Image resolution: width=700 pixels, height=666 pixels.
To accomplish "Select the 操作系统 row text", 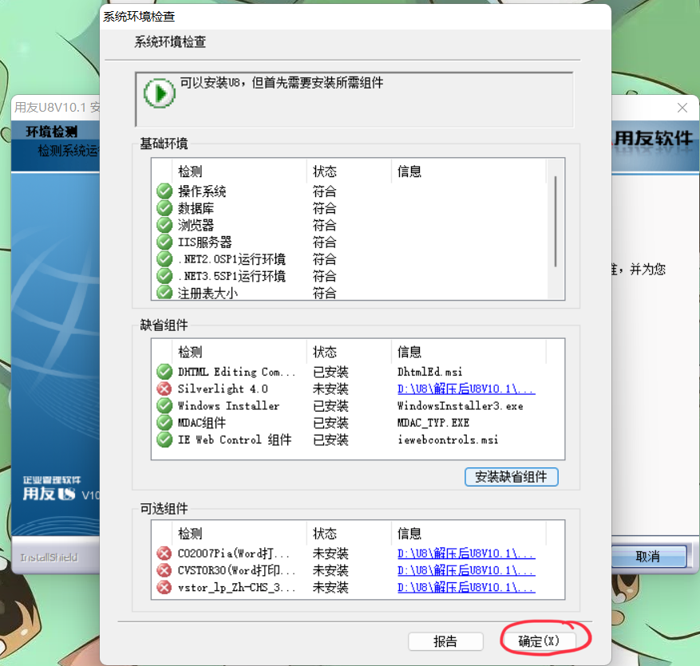I will click(x=202, y=191).
